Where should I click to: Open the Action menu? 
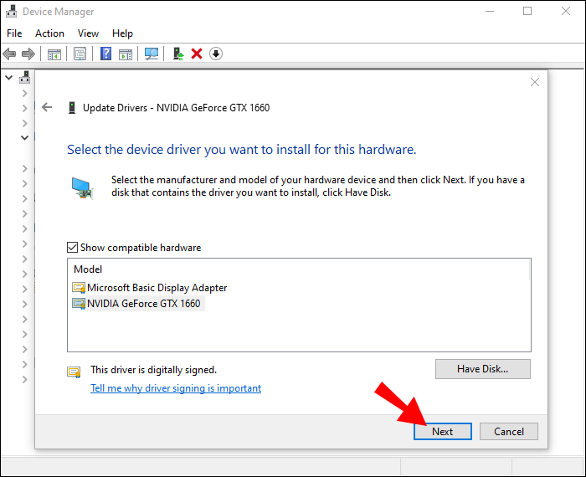[49, 33]
